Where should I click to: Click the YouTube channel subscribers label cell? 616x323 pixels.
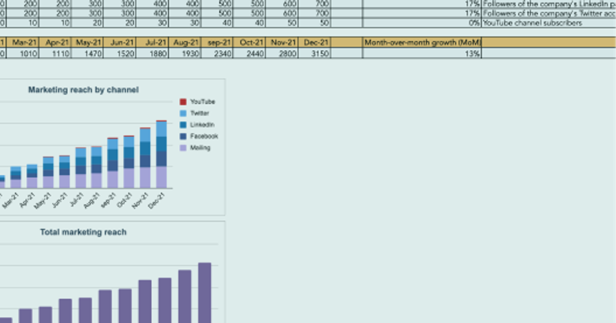[x=534, y=23]
